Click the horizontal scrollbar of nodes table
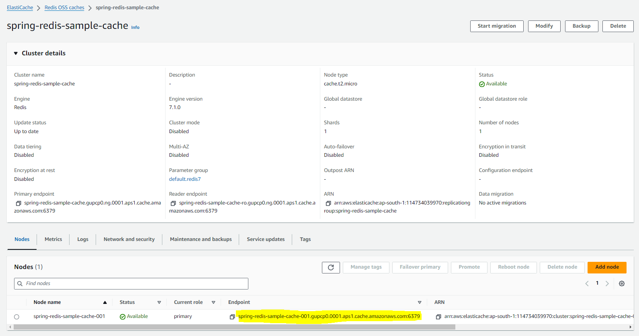The width and height of the screenshot is (639, 336). click(234, 327)
